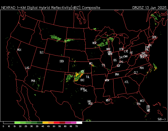This screenshot has width=168, height=131.
Task: Click the SDF station label
Action: [119, 65]
